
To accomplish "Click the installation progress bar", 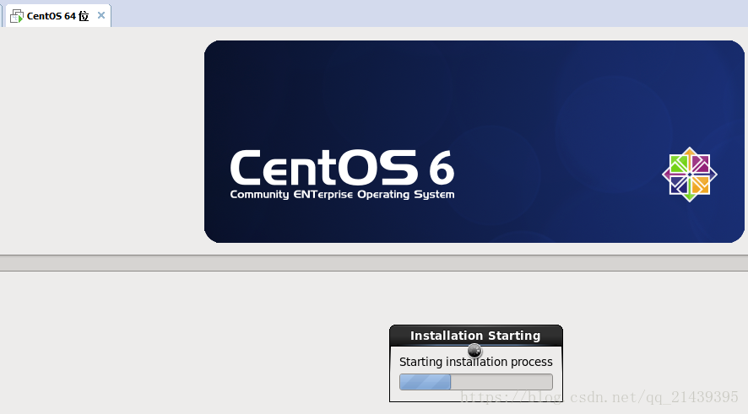I will coord(476,382).
